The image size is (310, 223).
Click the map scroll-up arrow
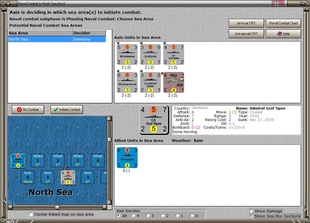(x=109, y=118)
